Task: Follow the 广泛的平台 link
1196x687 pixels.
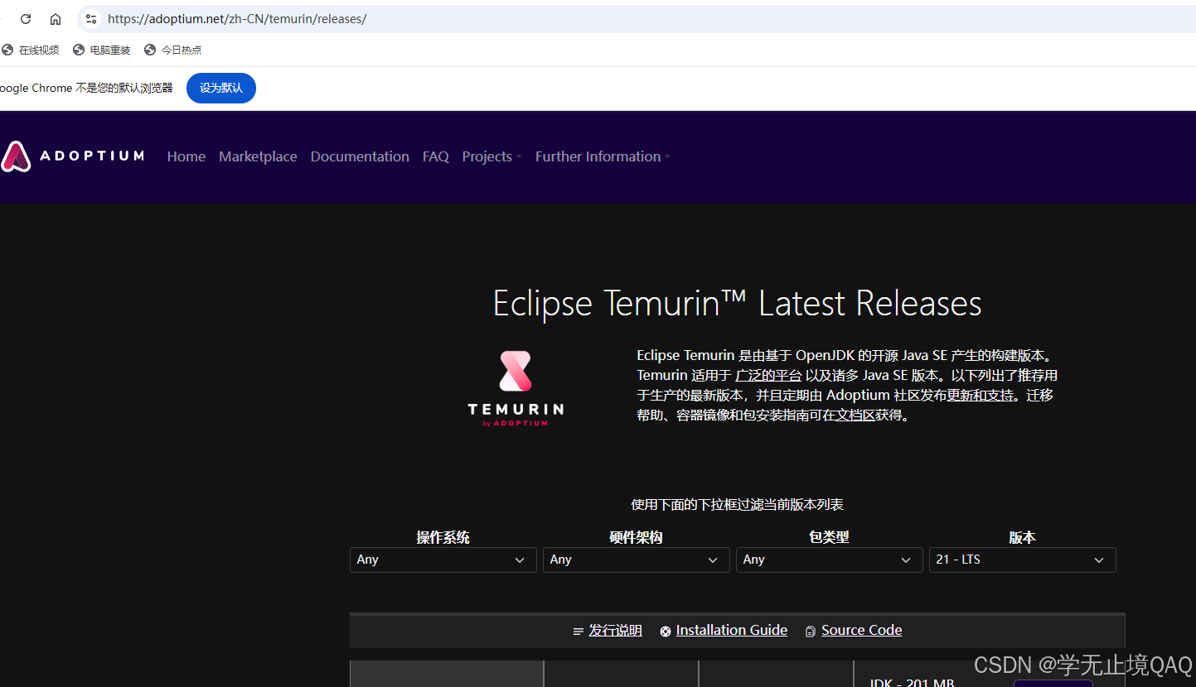Action: coord(768,375)
